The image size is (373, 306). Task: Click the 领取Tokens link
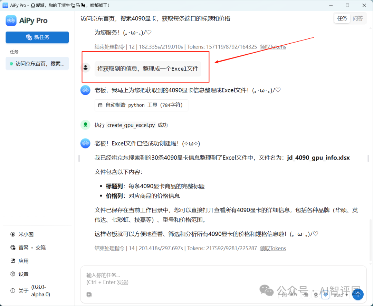coord(273,248)
